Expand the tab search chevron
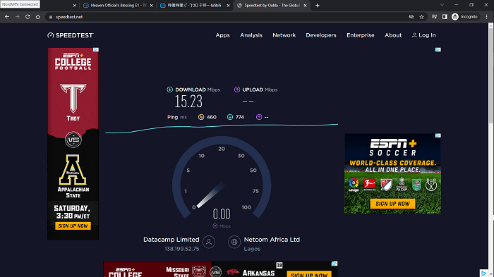Viewport: 494px width, 277px height. coord(442,5)
